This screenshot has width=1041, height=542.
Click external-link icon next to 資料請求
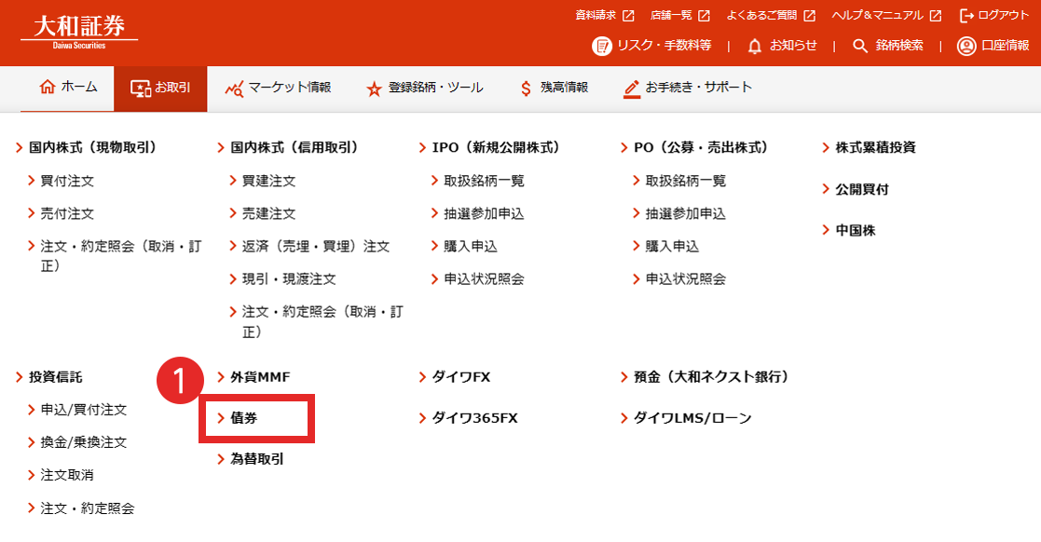[628, 16]
